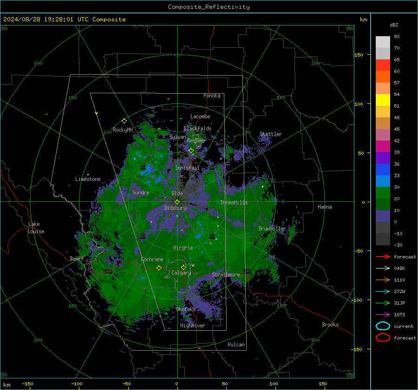Click the Strathmore label
This screenshot has width=418, height=390.
point(226,274)
